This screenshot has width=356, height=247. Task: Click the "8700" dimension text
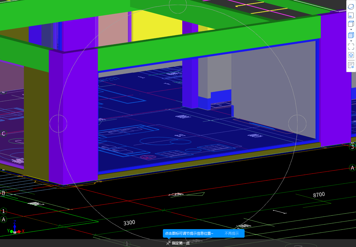tap(319, 195)
